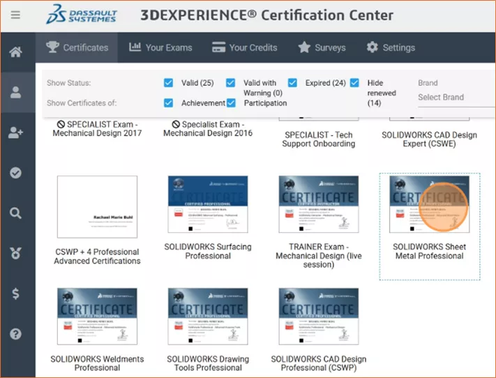Click the Dassault Systemes logo

(82, 15)
